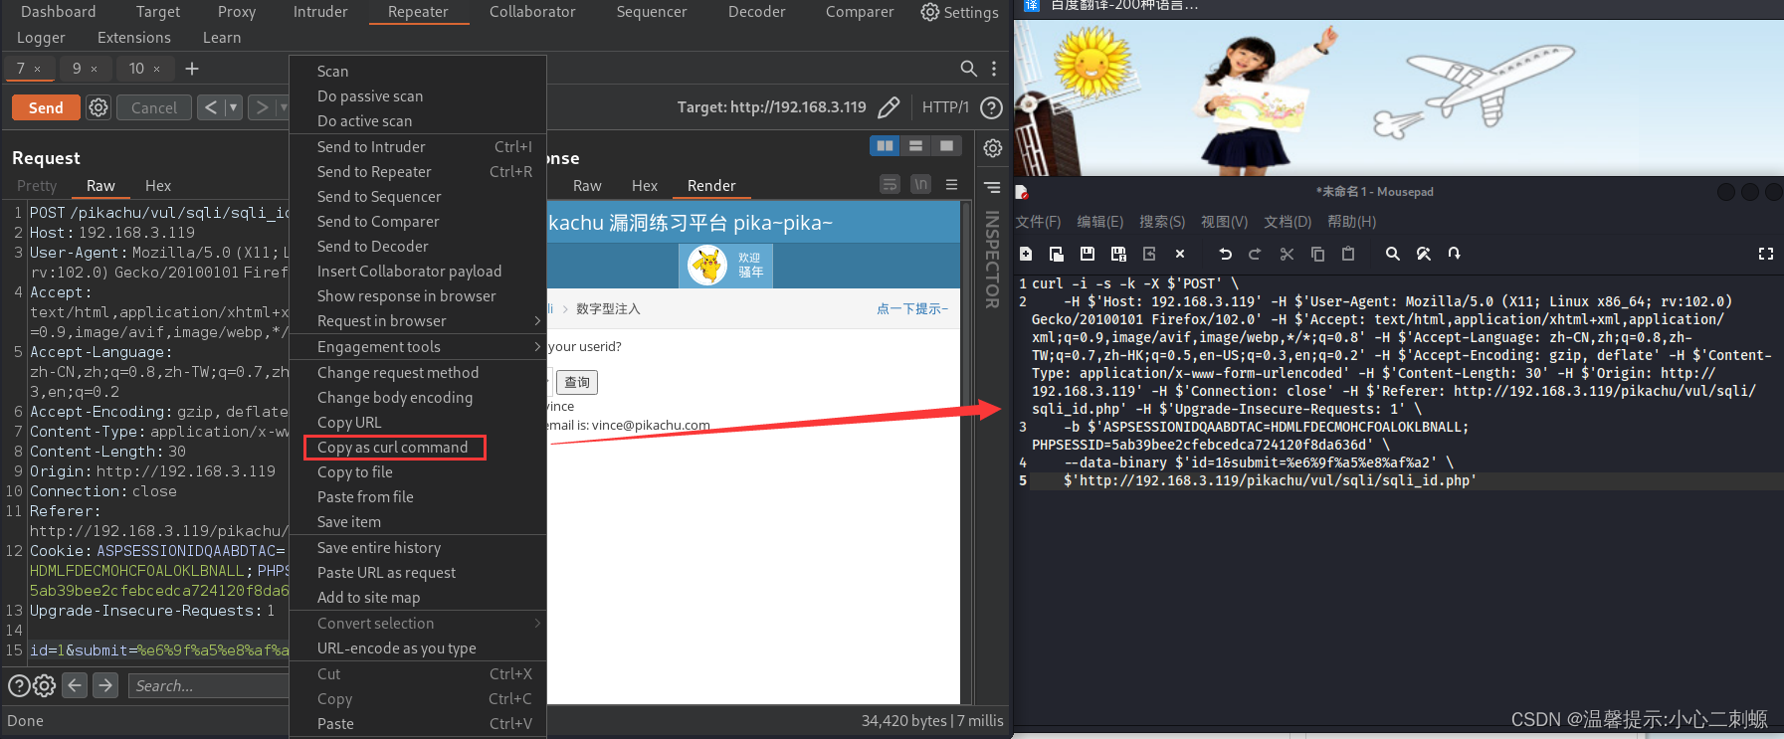The height and width of the screenshot is (739, 1784).
Task: Click Paste clipboard icon in Mousepad toolbar
Action: 1348,254
